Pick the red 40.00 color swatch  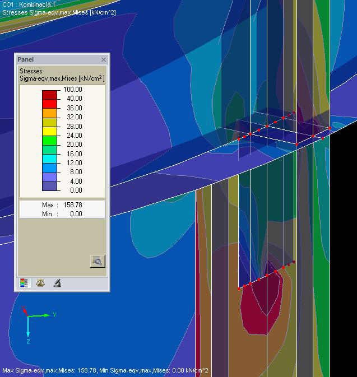49,104
